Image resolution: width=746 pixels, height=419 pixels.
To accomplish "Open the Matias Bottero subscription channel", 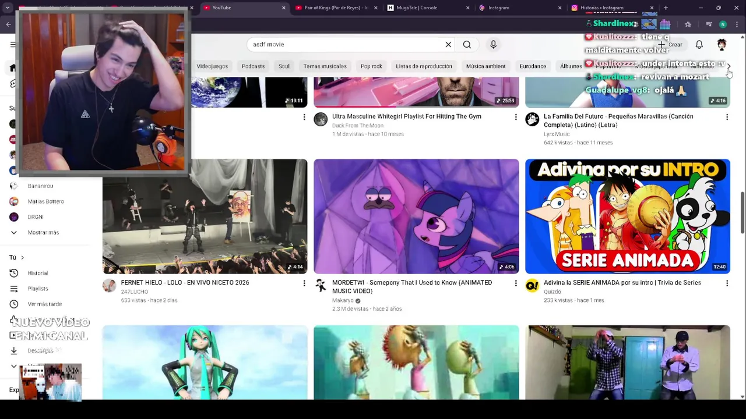I will coord(45,201).
